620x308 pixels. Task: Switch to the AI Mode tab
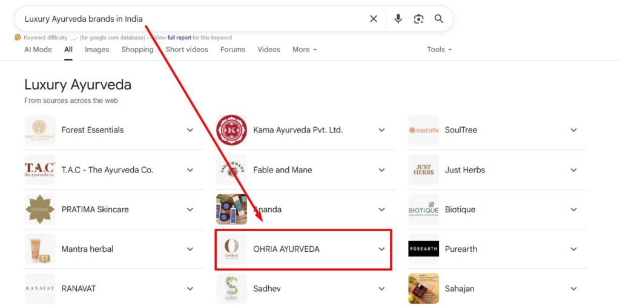[38, 50]
